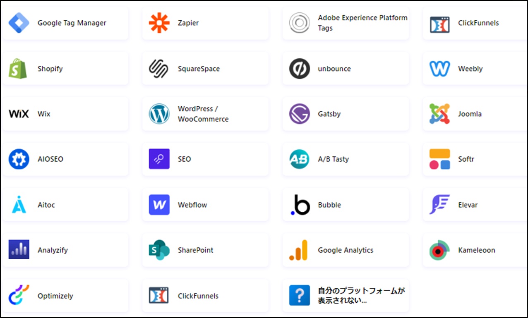Viewport: 528px width, 318px height.
Task: Choose the SquareSpace platform card
Action: pyautogui.click(x=205, y=69)
